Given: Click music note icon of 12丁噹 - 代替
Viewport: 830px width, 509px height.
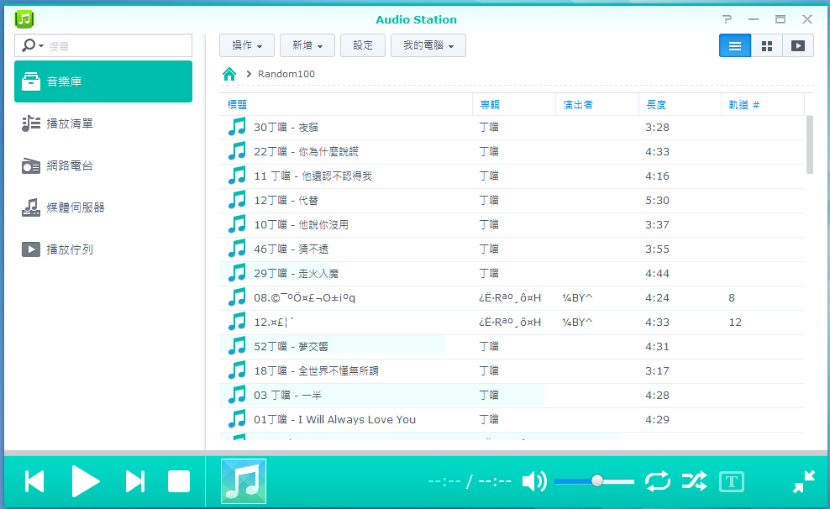Looking at the screenshot, I should (x=237, y=200).
